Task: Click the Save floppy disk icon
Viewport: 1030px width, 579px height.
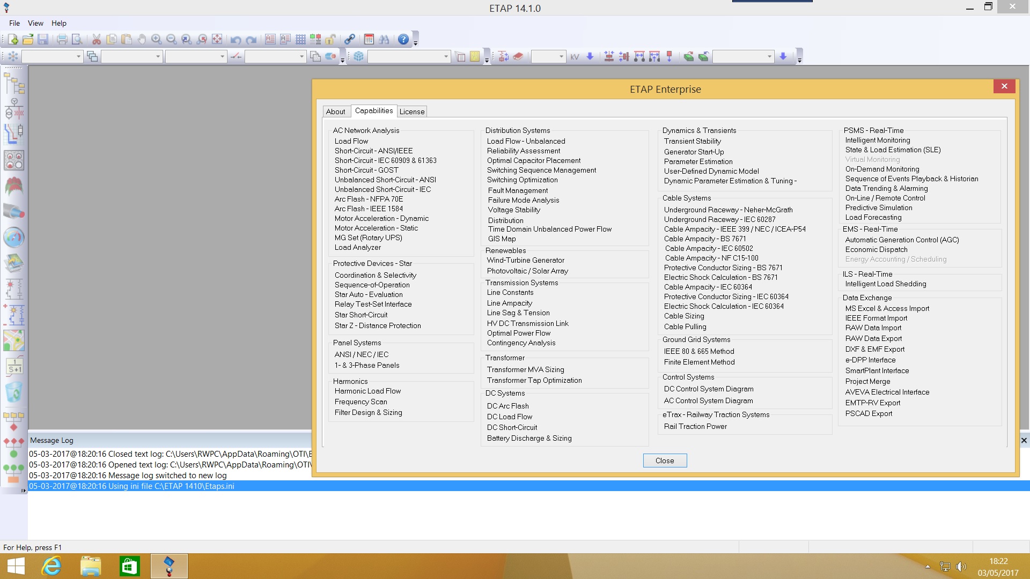Action: [43, 39]
